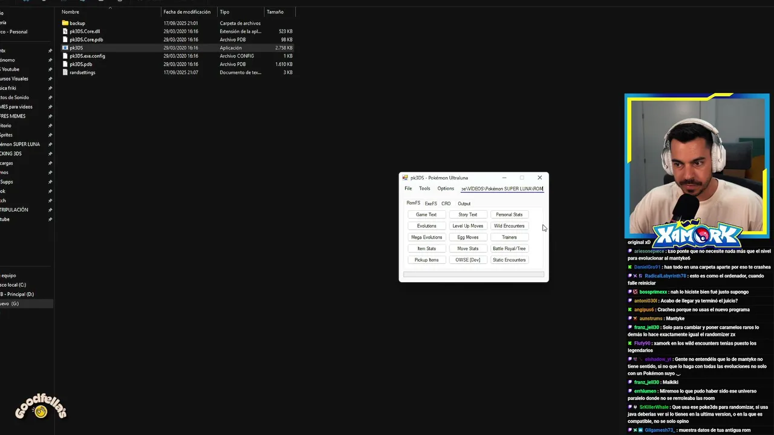This screenshot has width=774, height=435.
Task: Click chat username SrKillerWhale
Action: pyautogui.click(x=654, y=407)
